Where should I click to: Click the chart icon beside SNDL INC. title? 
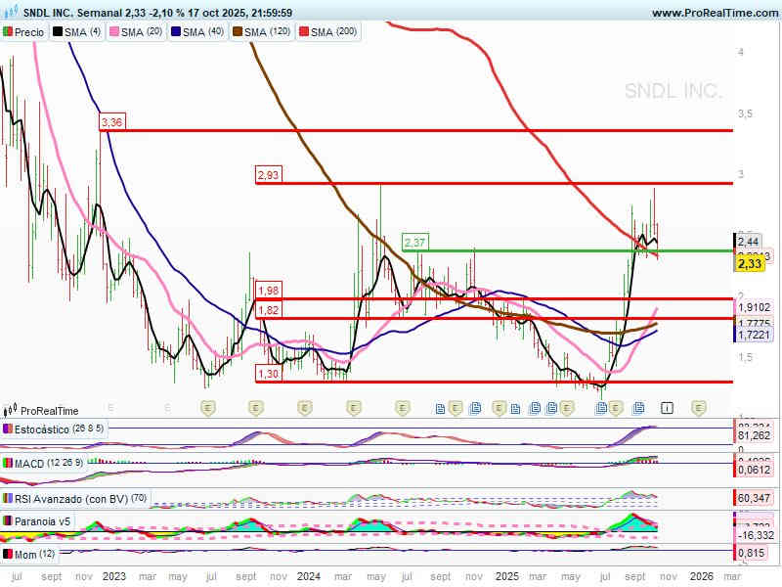(x=10, y=13)
